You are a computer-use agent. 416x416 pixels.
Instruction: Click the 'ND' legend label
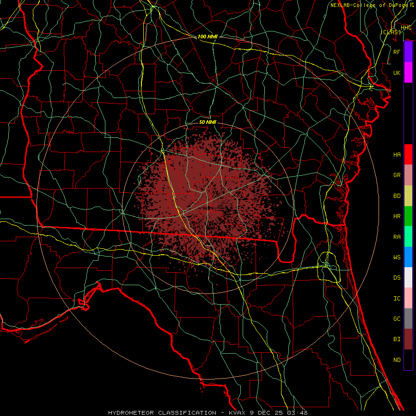pyautogui.click(x=397, y=360)
